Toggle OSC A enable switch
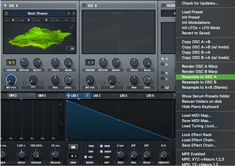This screenshot has height=166, width=235. point(5,5)
